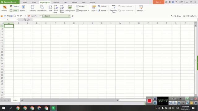Stop recording with the red square button
The image size is (198, 111).
point(149,101)
